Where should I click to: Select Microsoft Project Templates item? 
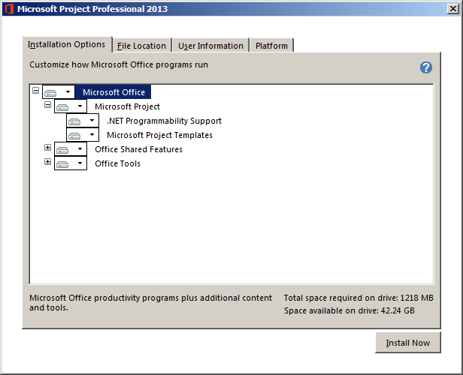tap(159, 135)
